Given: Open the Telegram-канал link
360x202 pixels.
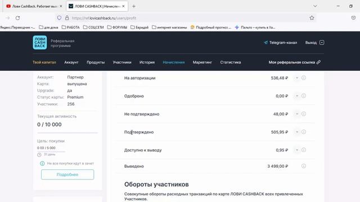Looking at the screenshot, I should pos(280,43).
